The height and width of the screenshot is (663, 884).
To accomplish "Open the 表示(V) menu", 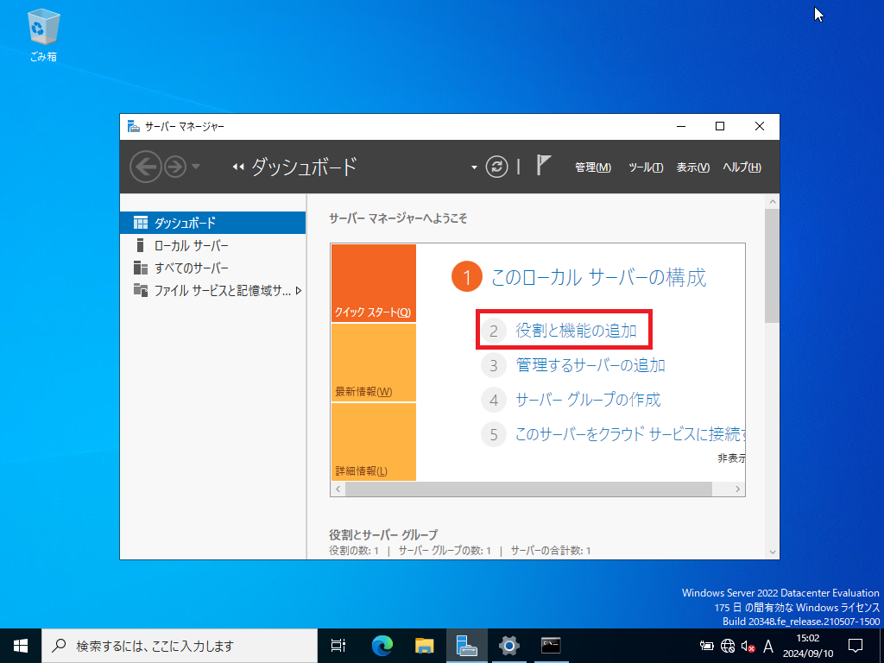I will pyautogui.click(x=693, y=167).
